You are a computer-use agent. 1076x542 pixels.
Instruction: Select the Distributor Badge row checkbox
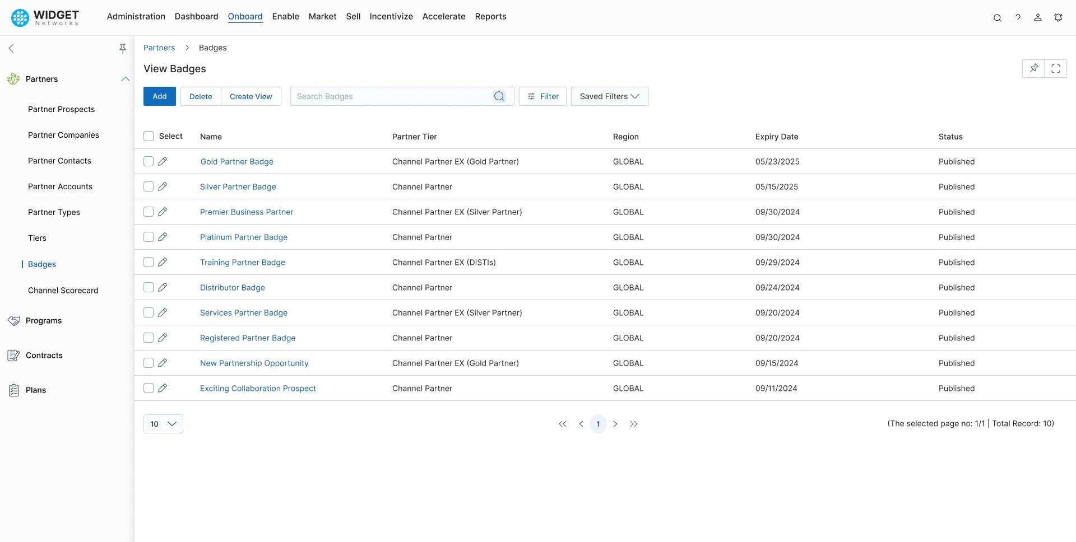(x=149, y=287)
